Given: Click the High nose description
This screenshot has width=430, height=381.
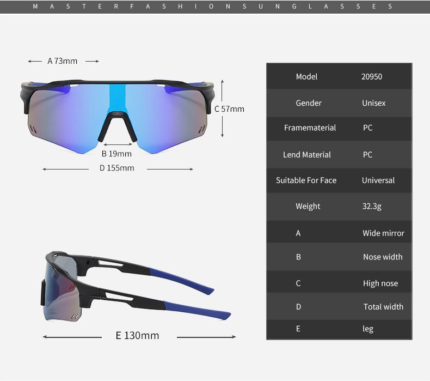Looking at the screenshot, I should coord(380,283).
